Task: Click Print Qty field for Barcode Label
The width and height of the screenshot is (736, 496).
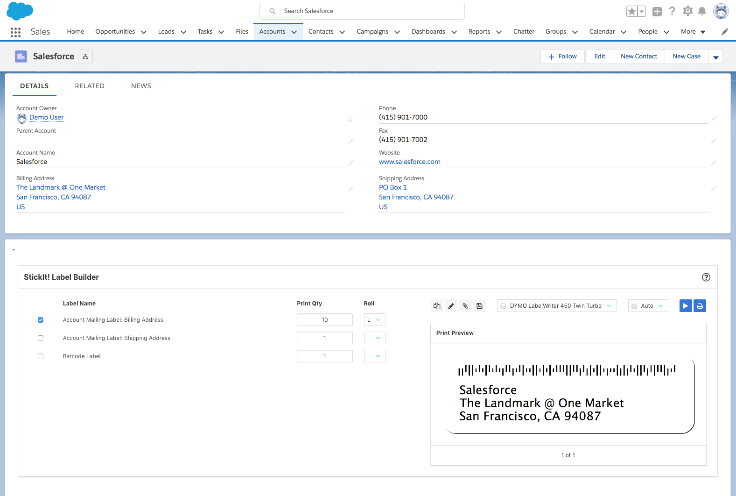Action: (325, 356)
